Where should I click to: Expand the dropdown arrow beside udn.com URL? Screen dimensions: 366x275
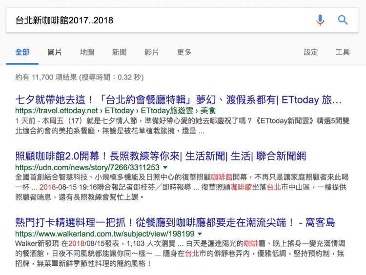(165, 167)
